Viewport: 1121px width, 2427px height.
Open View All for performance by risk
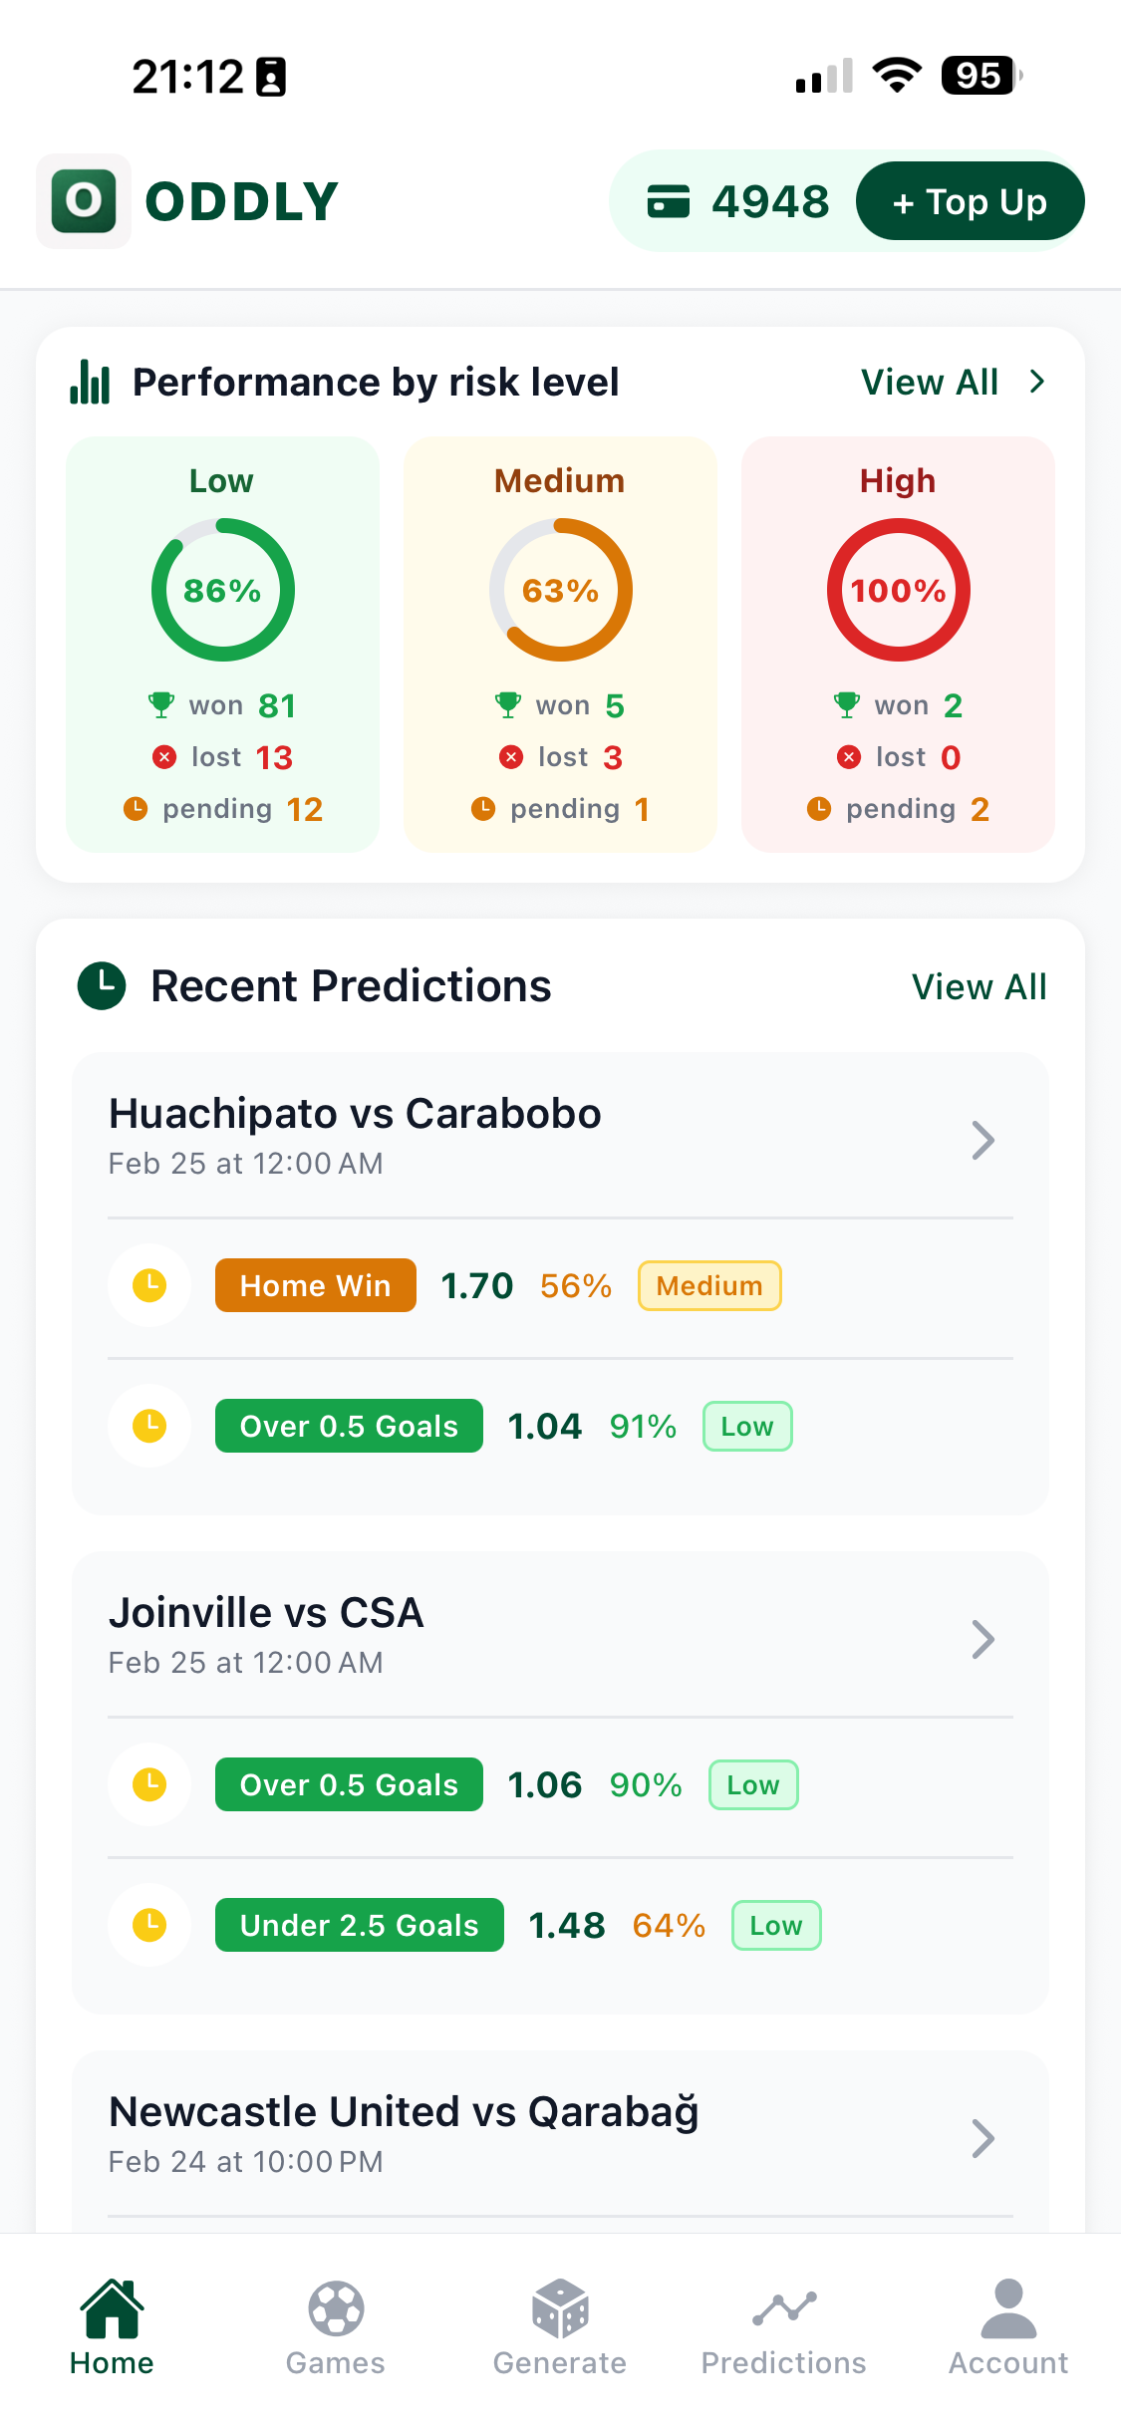pos(953,383)
